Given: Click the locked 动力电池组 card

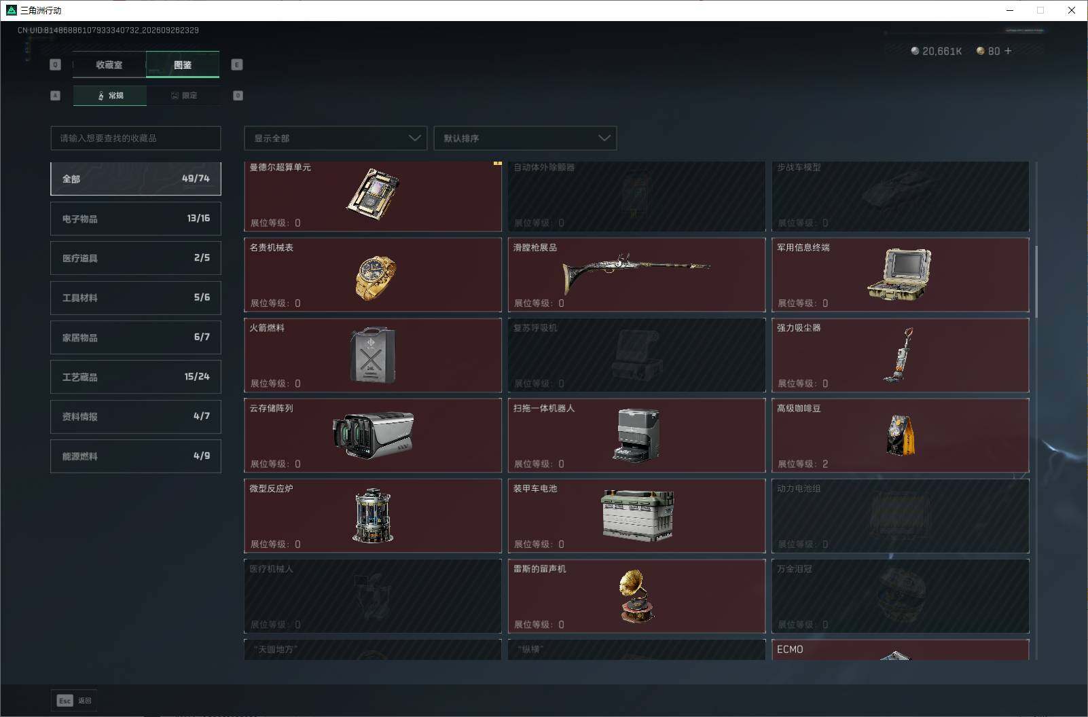Looking at the screenshot, I should pyautogui.click(x=901, y=516).
